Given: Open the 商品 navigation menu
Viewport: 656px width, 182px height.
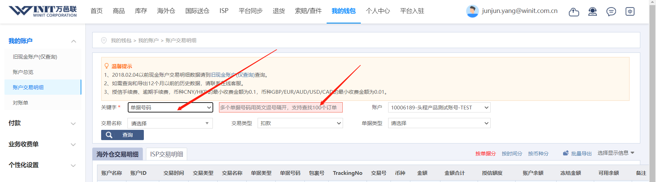Looking at the screenshot, I should [119, 11].
